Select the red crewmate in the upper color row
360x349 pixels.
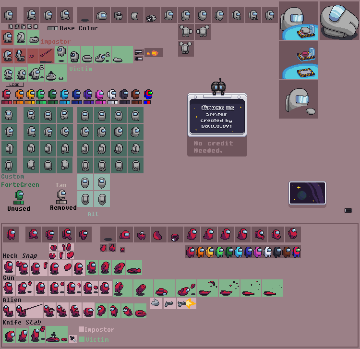(6, 94)
